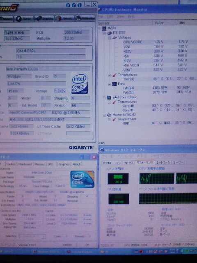
Task: Collapse the MAIN node in Hardware Monitor
Action: tap(99, 28)
